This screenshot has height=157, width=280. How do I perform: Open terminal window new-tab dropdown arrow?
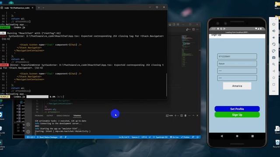coord(43,8)
